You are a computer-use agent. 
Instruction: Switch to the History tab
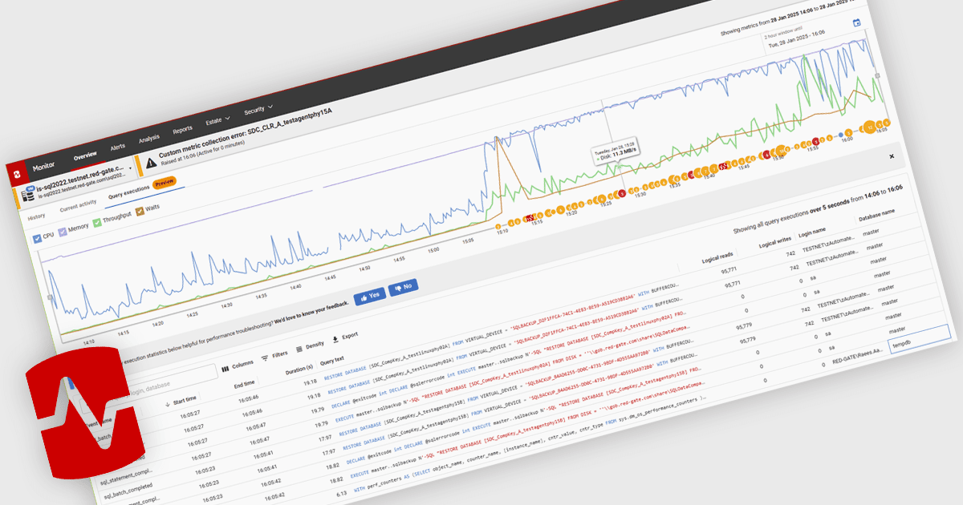[37, 217]
